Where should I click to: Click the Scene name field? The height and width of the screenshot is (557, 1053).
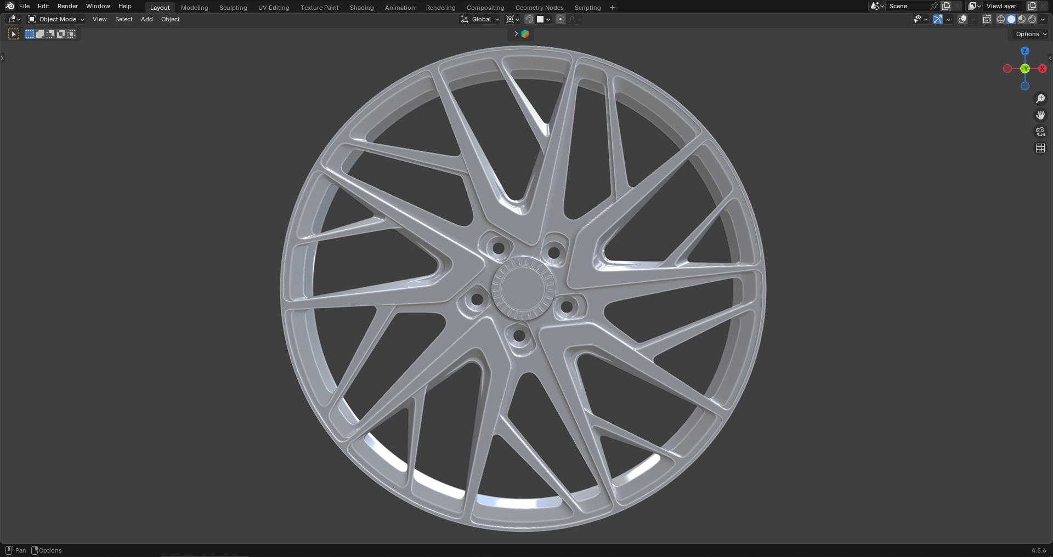pyautogui.click(x=908, y=6)
